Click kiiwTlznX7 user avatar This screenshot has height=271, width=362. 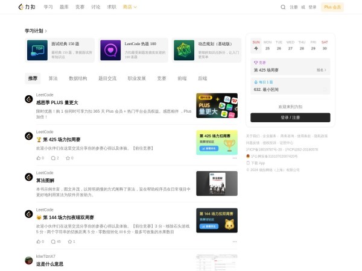(x=28, y=260)
